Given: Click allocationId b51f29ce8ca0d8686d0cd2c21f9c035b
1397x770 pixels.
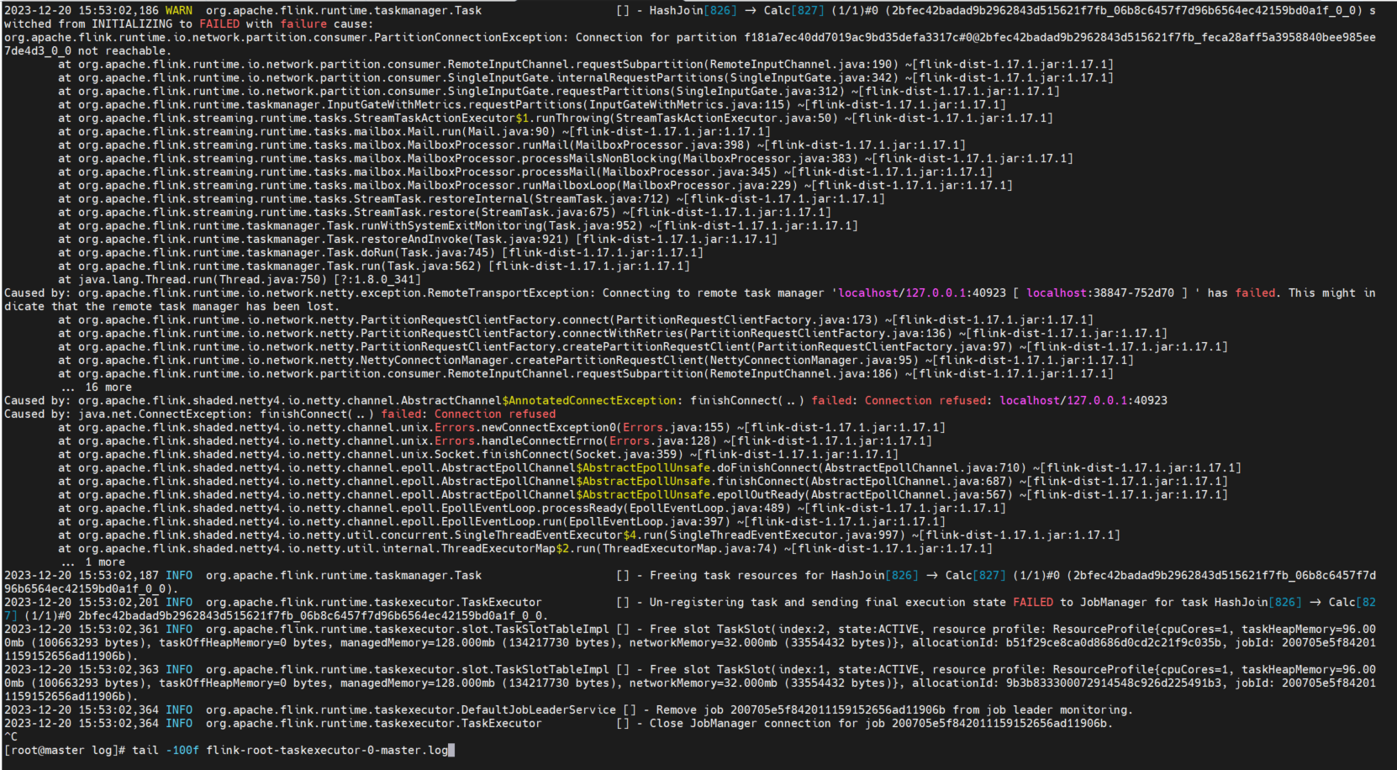Looking at the screenshot, I should pyautogui.click(x=1114, y=642).
